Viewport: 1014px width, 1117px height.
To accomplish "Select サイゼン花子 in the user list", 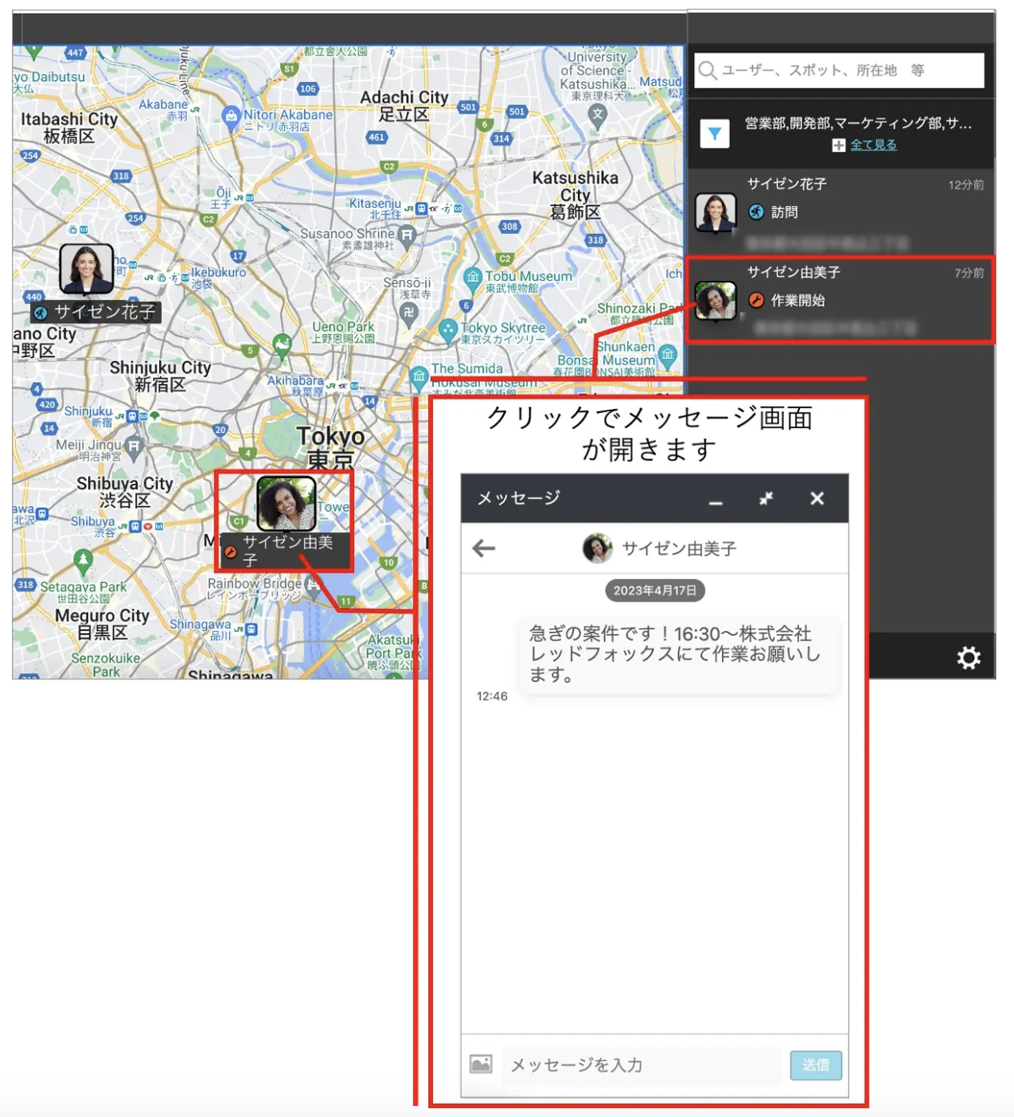I will point(840,211).
